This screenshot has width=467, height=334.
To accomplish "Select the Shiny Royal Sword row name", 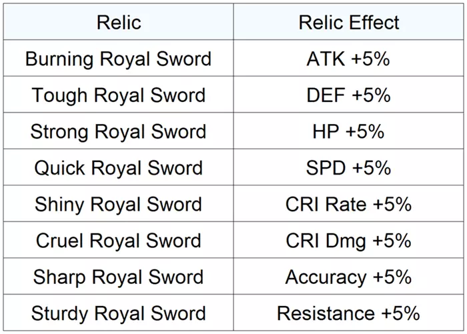I will point(119,204).
